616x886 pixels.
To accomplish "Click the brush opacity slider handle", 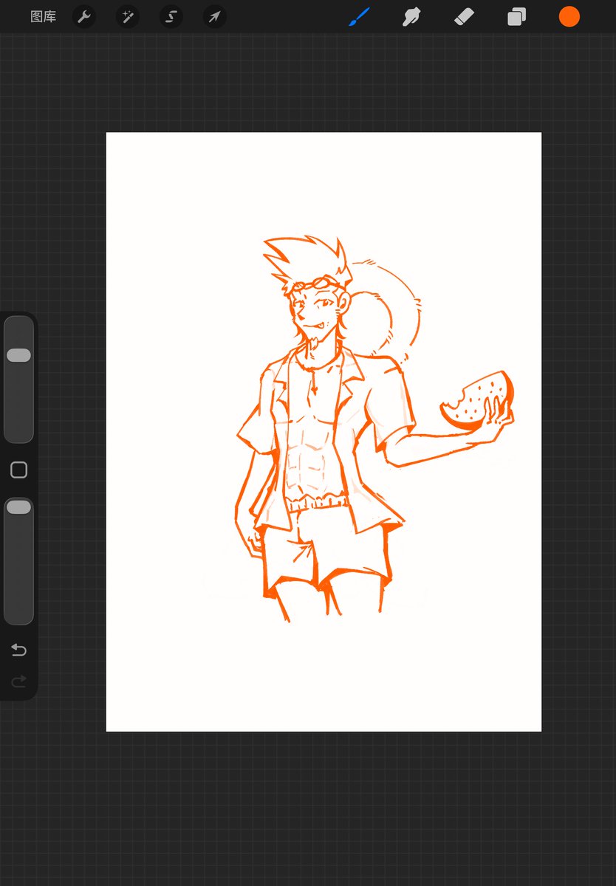I will [x=18, y=506].
